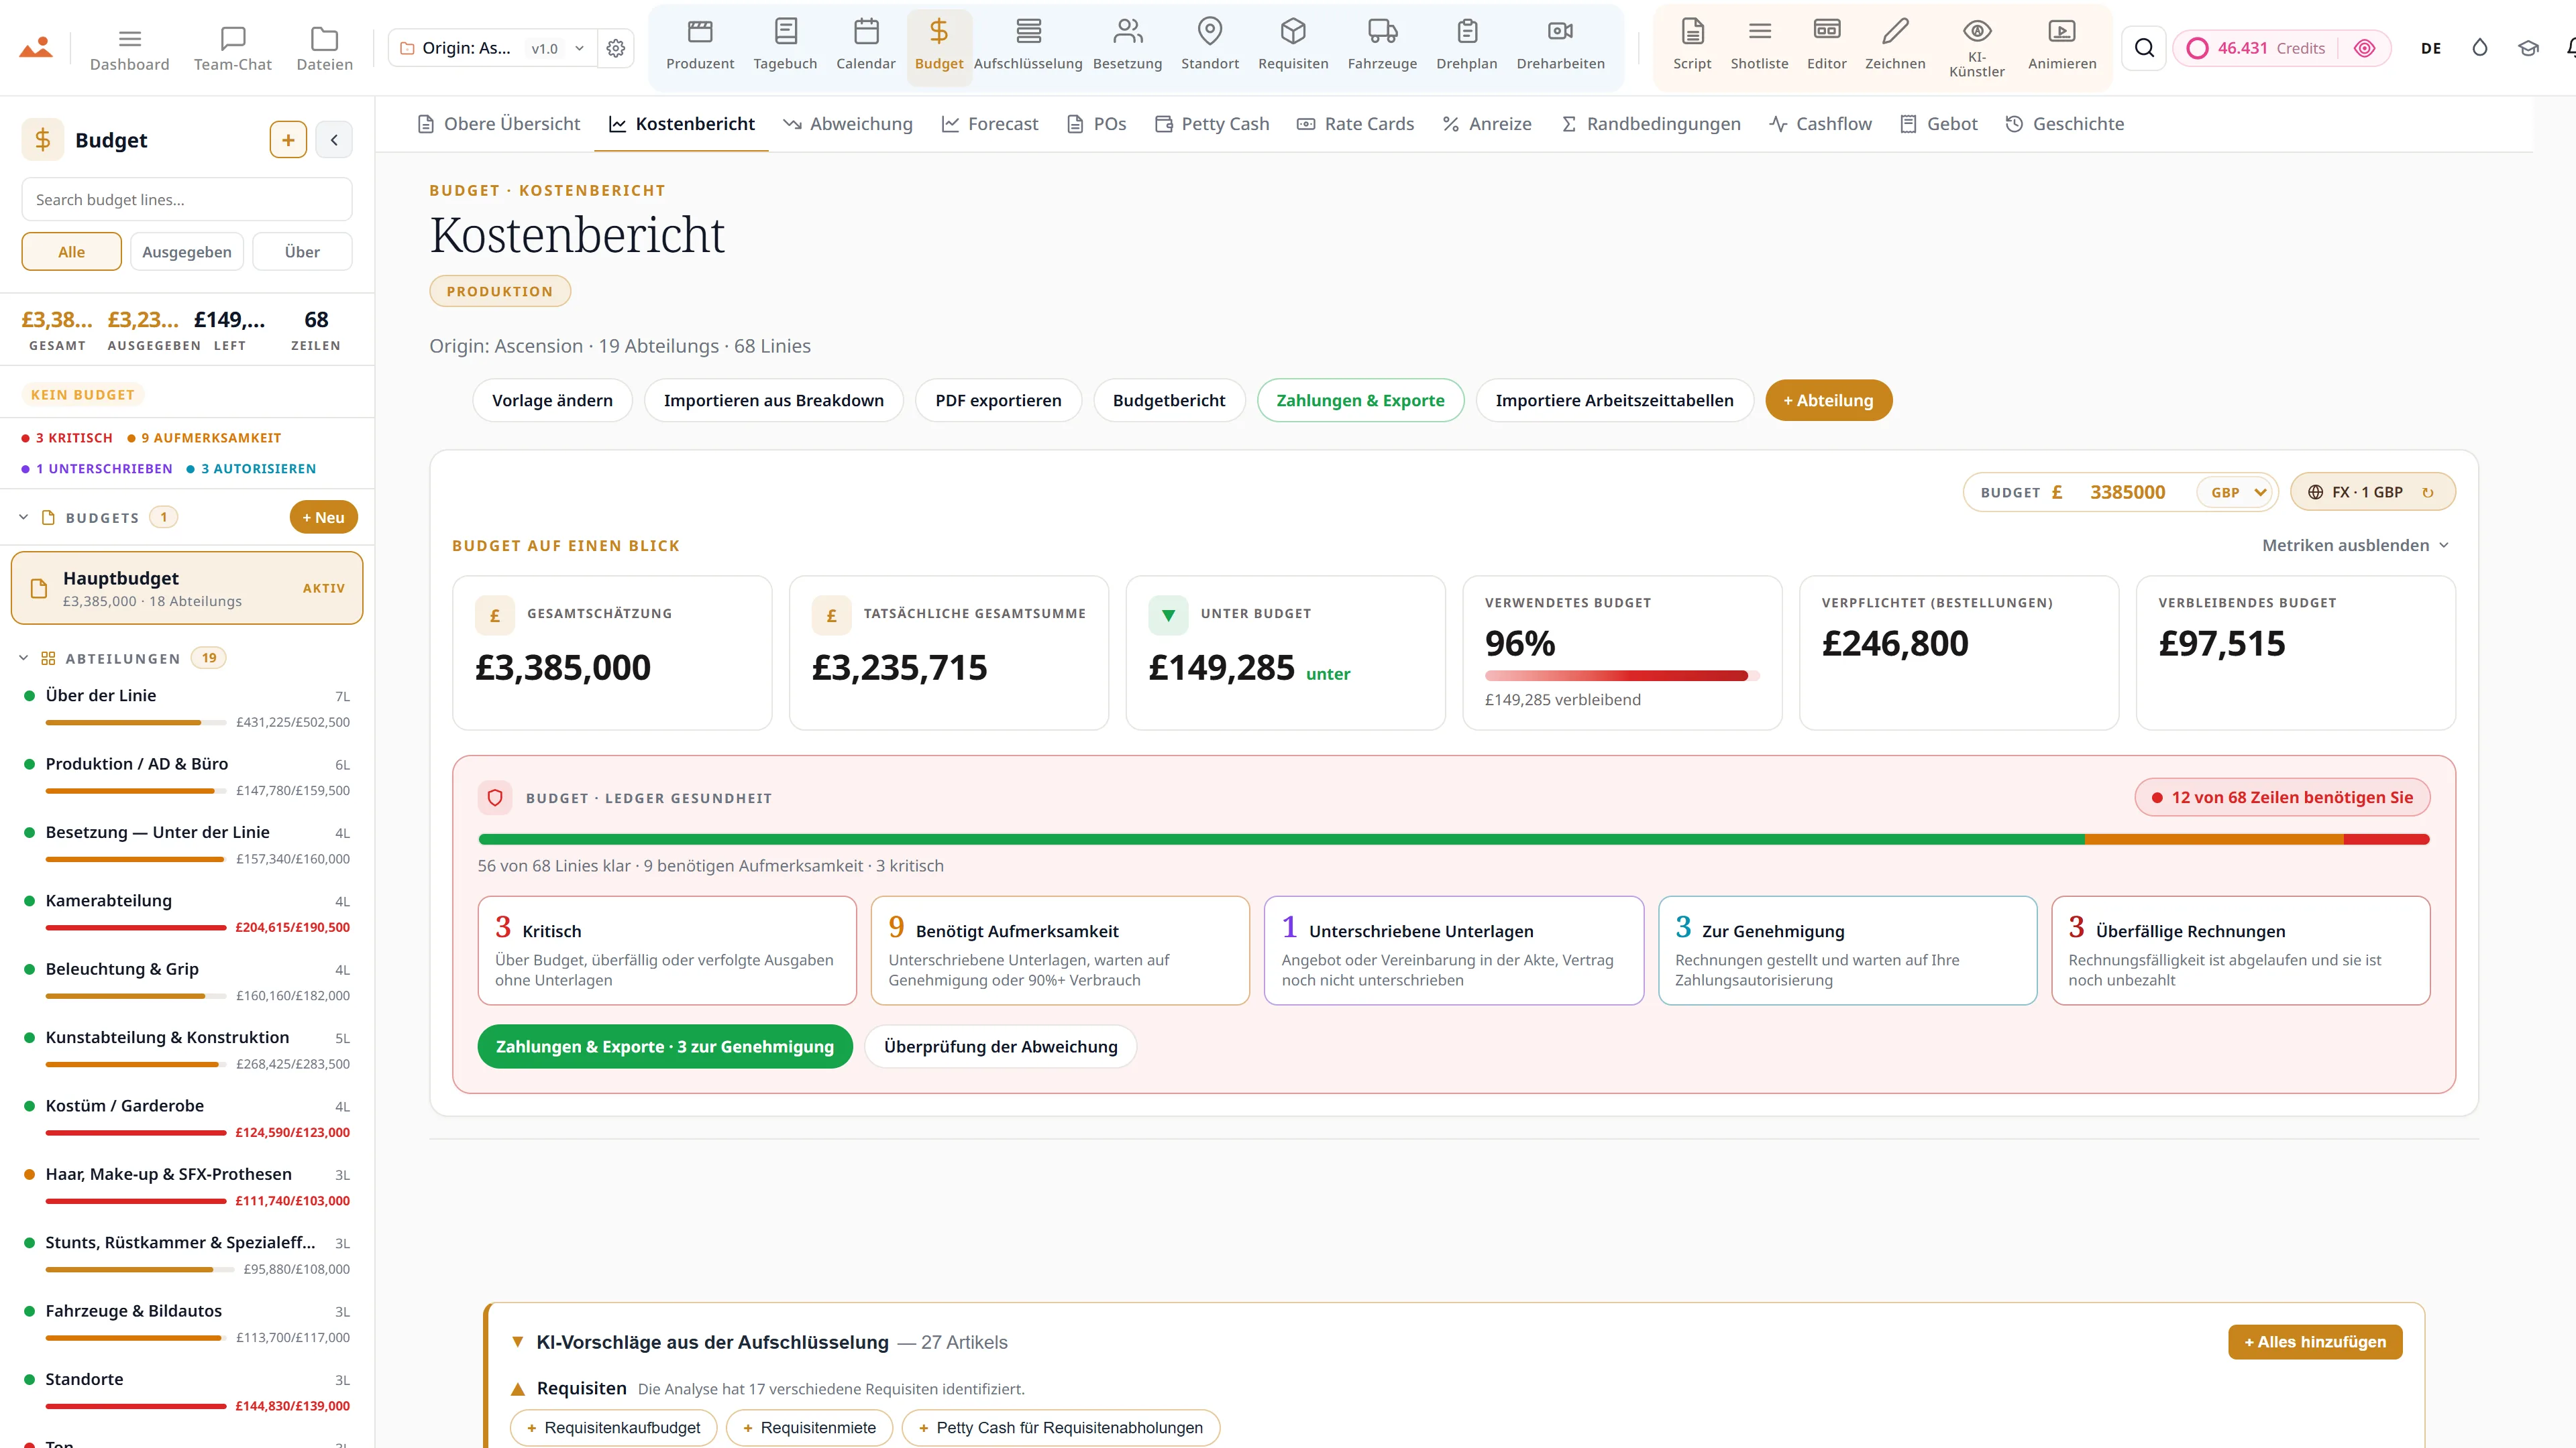
Task: Filter by 9 Aufmerksamkeit status
Action: click(x=204, y=438)
